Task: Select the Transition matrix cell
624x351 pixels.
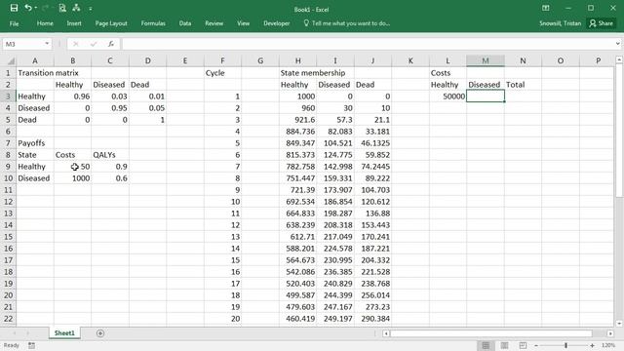Action: click(x=35, y=73)
